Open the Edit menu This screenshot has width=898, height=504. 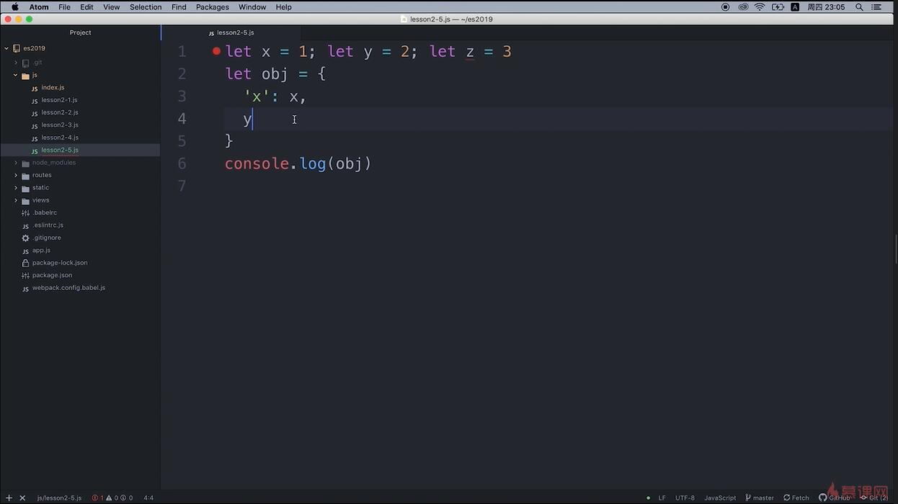[86, 7]
